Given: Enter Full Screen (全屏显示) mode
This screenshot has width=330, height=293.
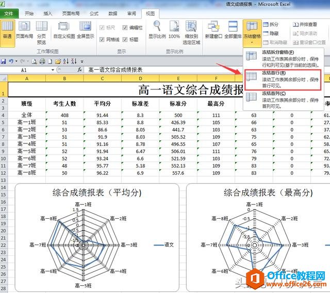Looking at the screenshot, I should point(85,30).
